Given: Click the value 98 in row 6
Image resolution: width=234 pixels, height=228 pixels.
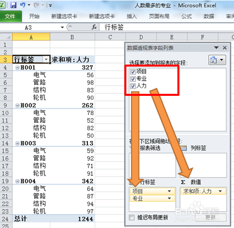Looking at the screenshot, I should [72, 83].
